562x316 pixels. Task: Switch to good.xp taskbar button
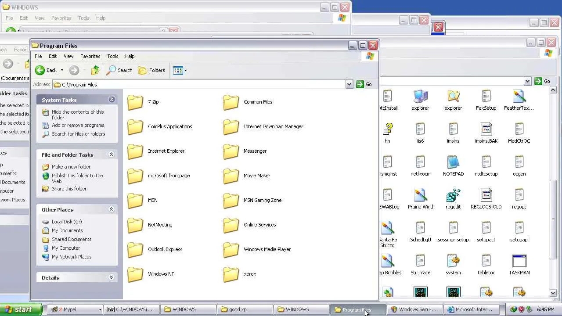click(x=245, y=309)
